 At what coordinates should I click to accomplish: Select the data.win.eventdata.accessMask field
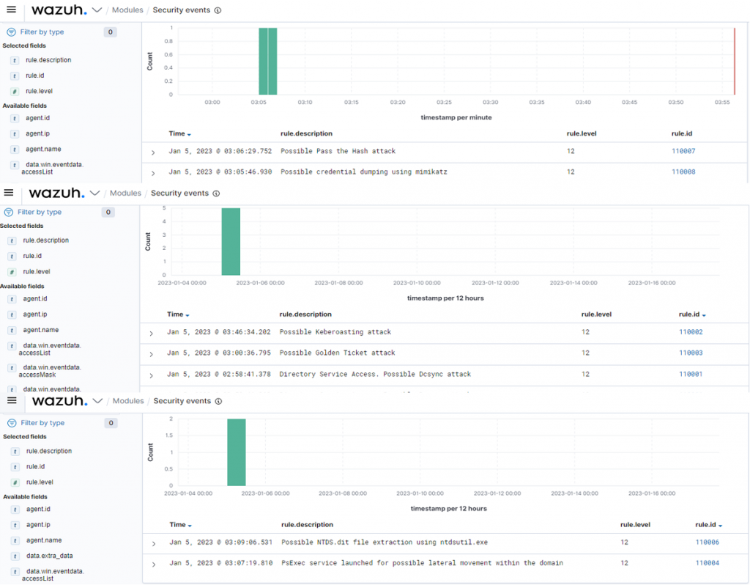pyautogui.click(x=50, y=371)
